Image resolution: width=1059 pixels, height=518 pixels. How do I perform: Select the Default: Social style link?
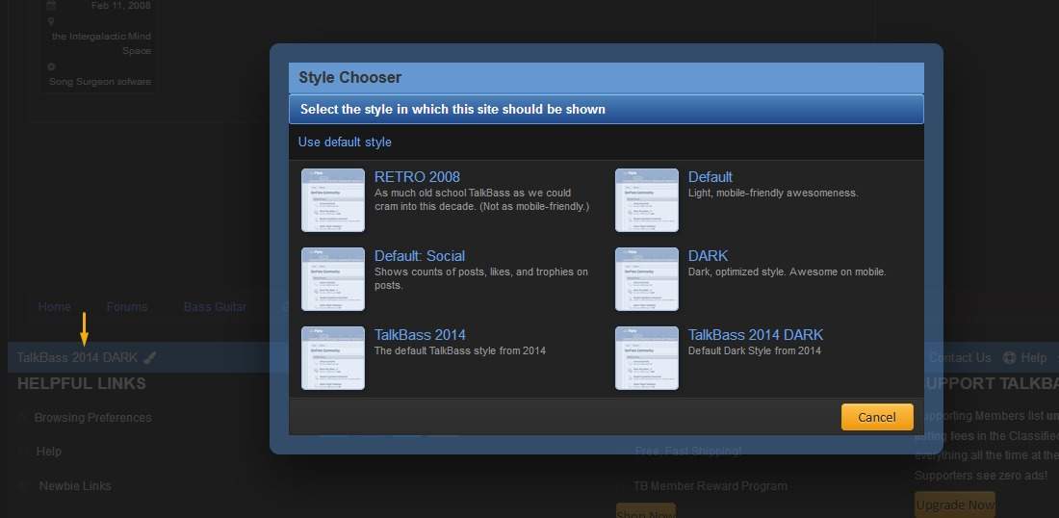pyautogui.click(x=420, y=256)
